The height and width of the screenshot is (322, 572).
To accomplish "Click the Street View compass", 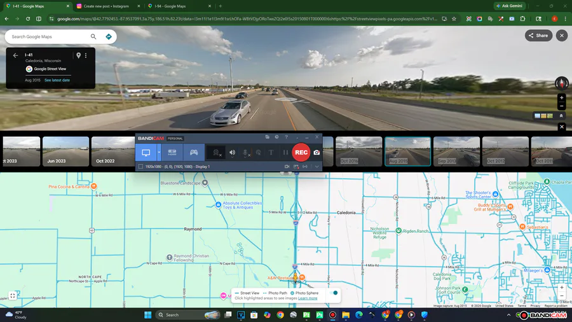I will (x=562, y=83).
